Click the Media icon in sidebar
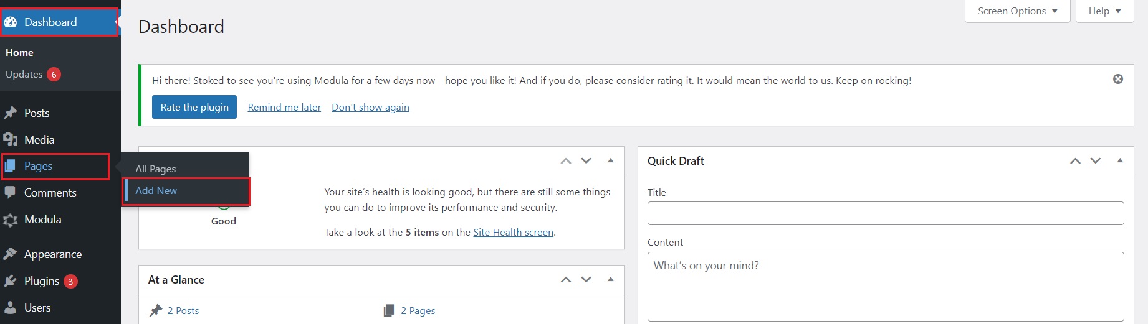 11,140
